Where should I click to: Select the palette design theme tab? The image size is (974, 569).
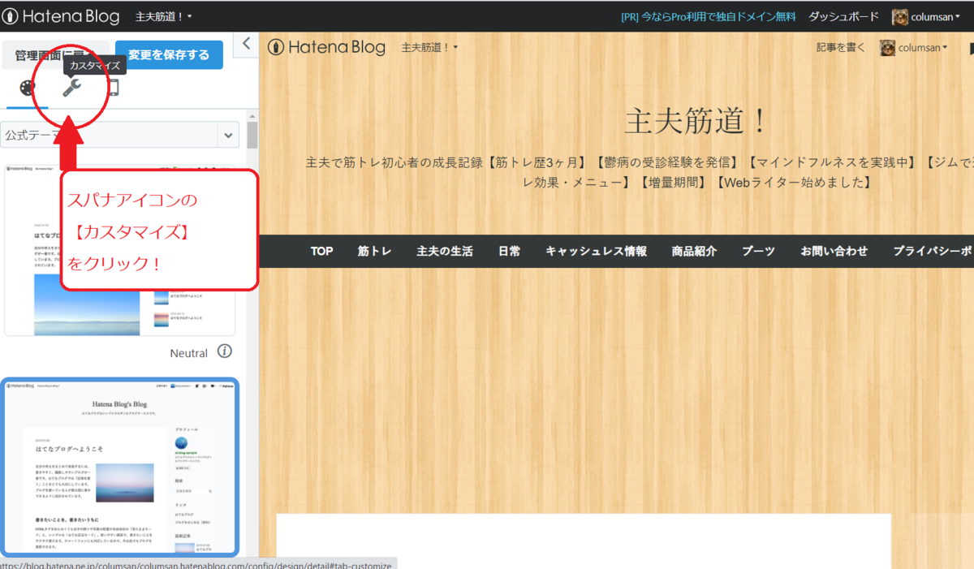tap(28, 88)
